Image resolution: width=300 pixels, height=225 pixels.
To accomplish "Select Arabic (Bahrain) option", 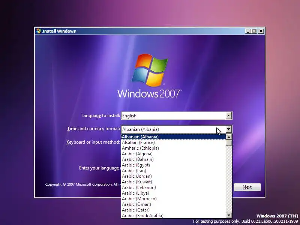I will point(174,159).
